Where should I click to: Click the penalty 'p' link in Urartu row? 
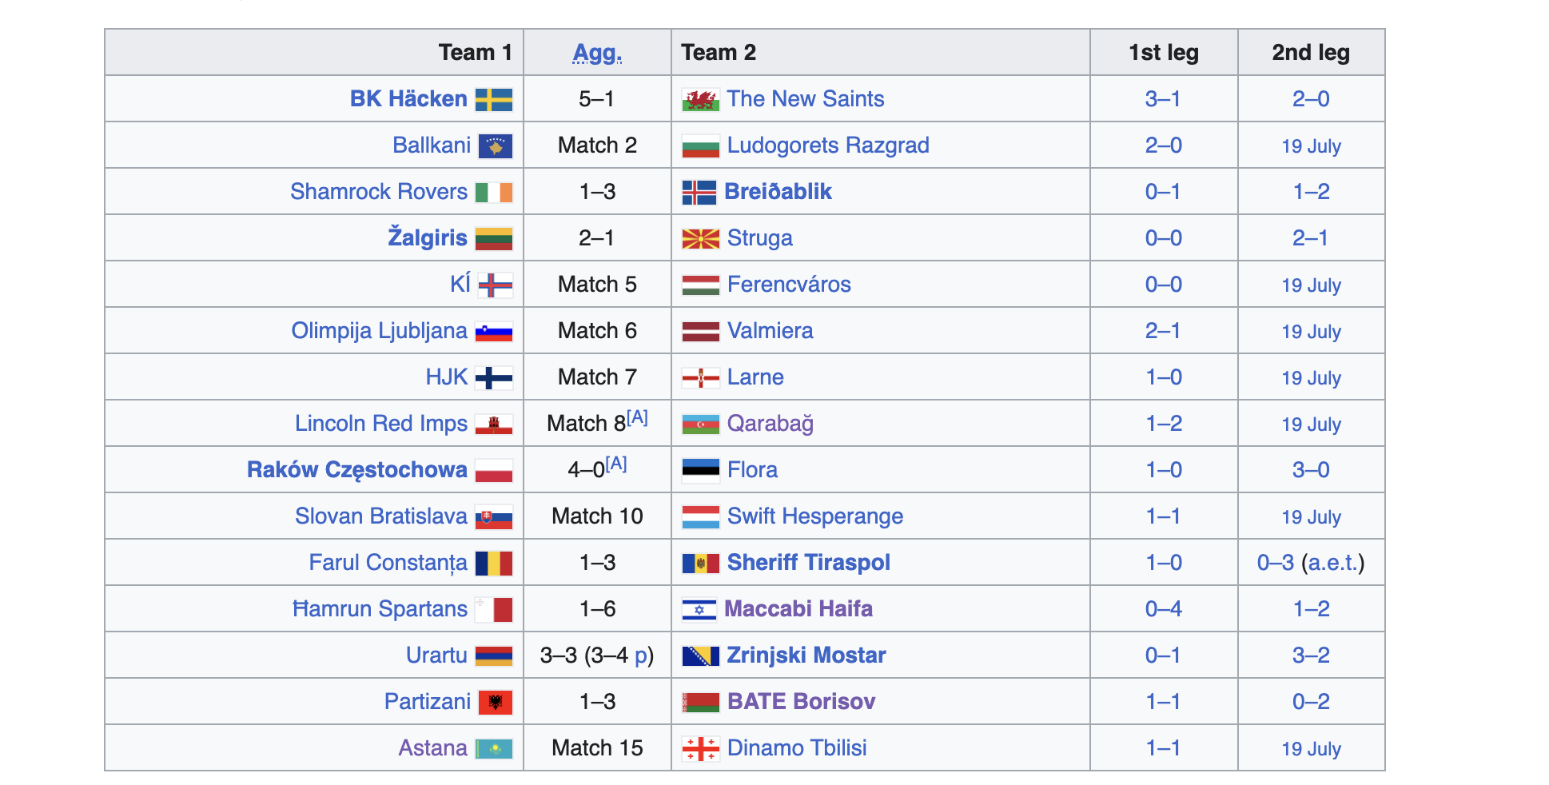641,655
